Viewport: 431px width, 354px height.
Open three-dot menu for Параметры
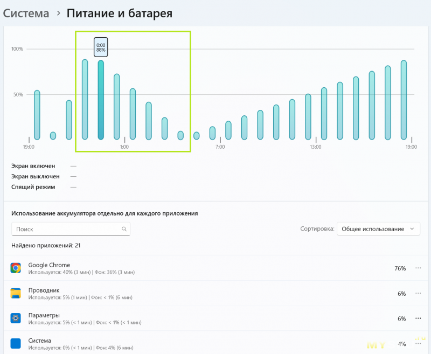click(418, 318)
